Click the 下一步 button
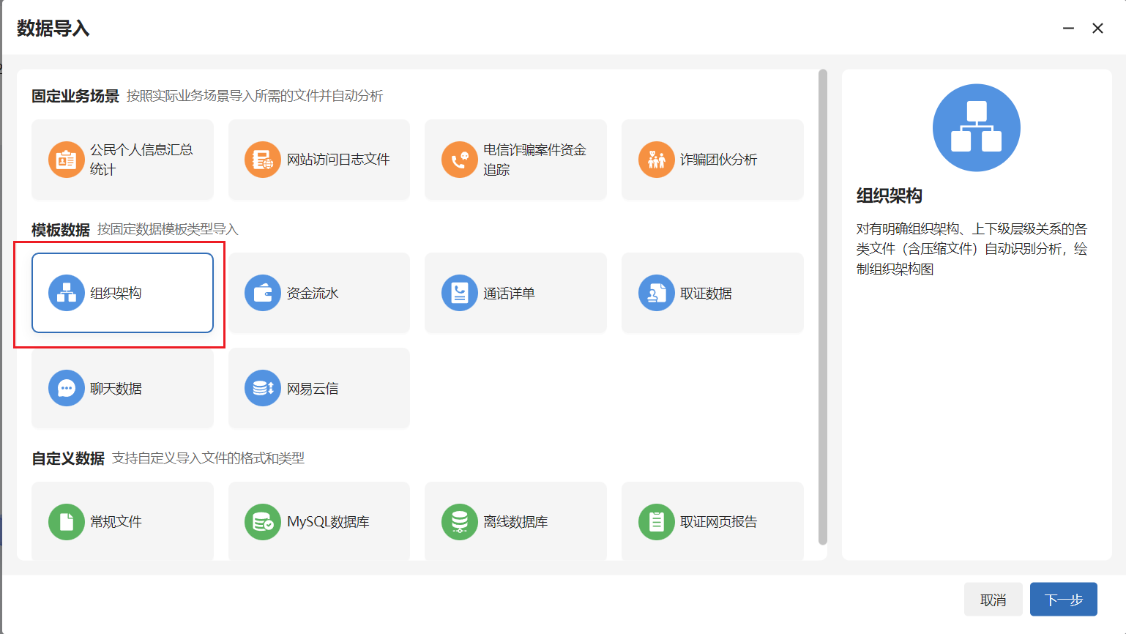Image resolution: width=1126 pixels, height=634 pixels. point(1063,600)
